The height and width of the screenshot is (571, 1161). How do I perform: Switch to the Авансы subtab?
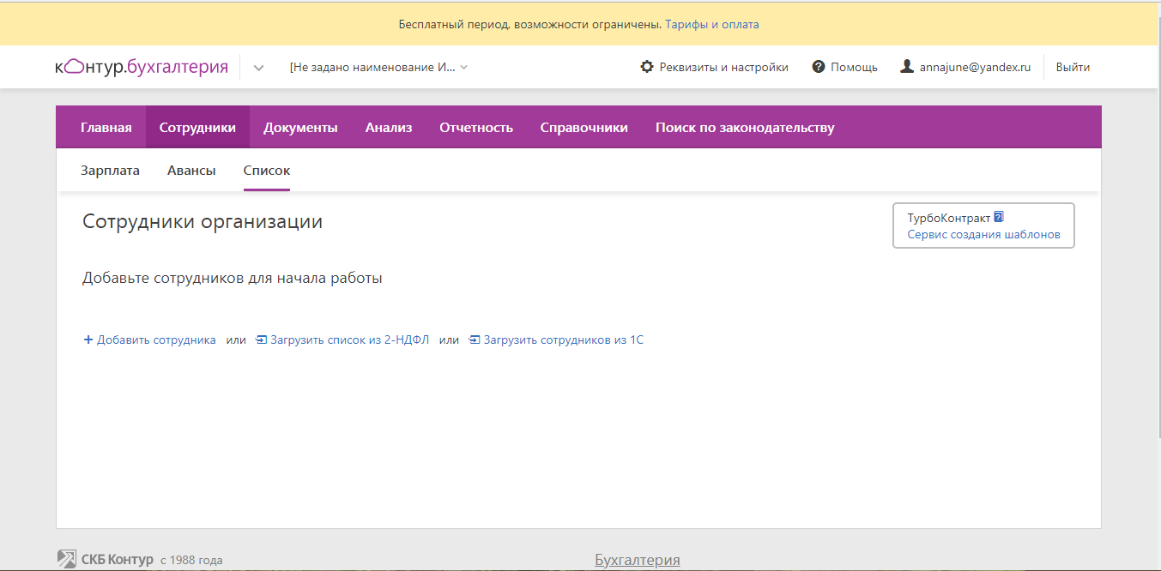tap(191, 170)
